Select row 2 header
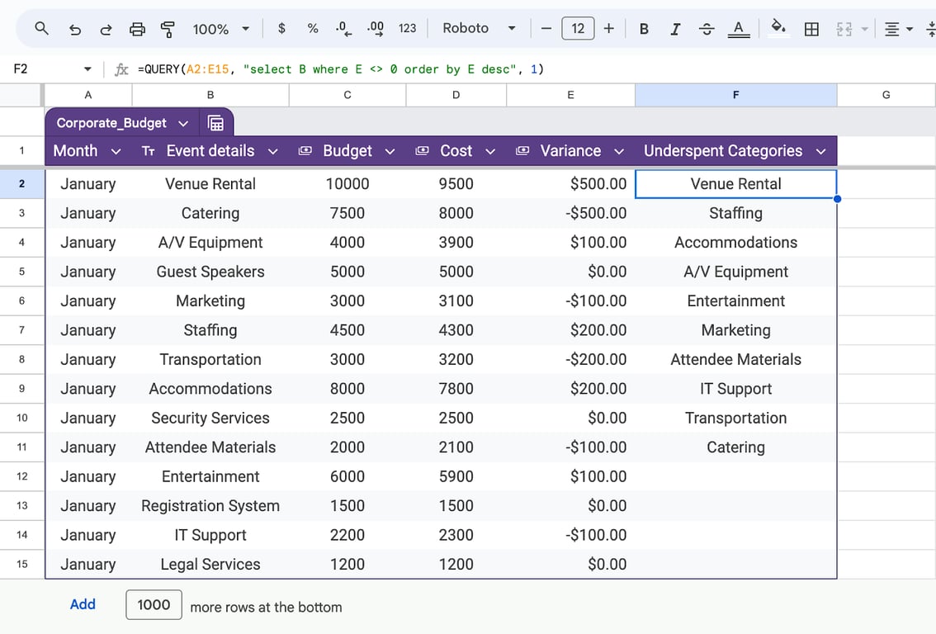Screen dimensions: 936x634 22,184
